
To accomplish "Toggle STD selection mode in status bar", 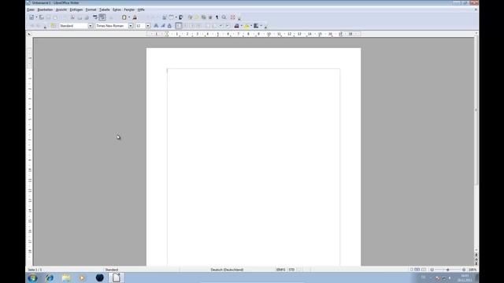I will [x=291, y=270].
